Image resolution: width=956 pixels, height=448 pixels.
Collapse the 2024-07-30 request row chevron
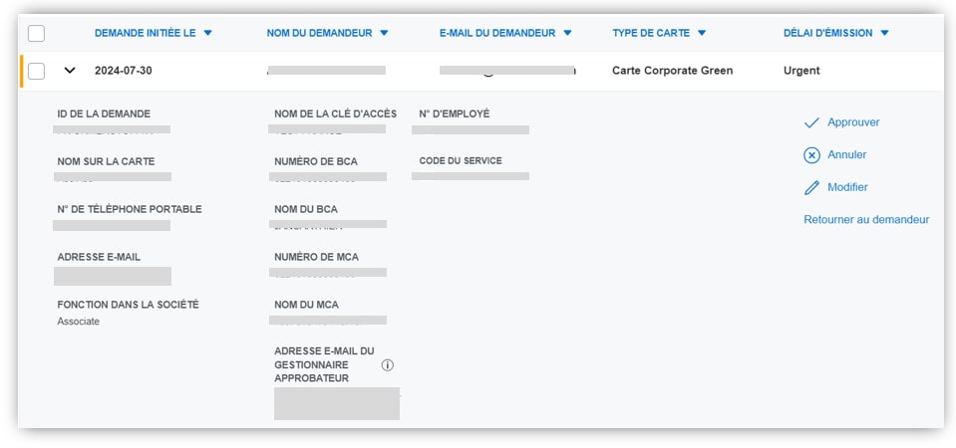click(x=70, y=71)
